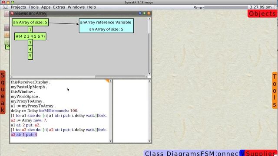Click right empty pane scroll up arrow
This screenshot has width=278, height=156.
(149, 81)
